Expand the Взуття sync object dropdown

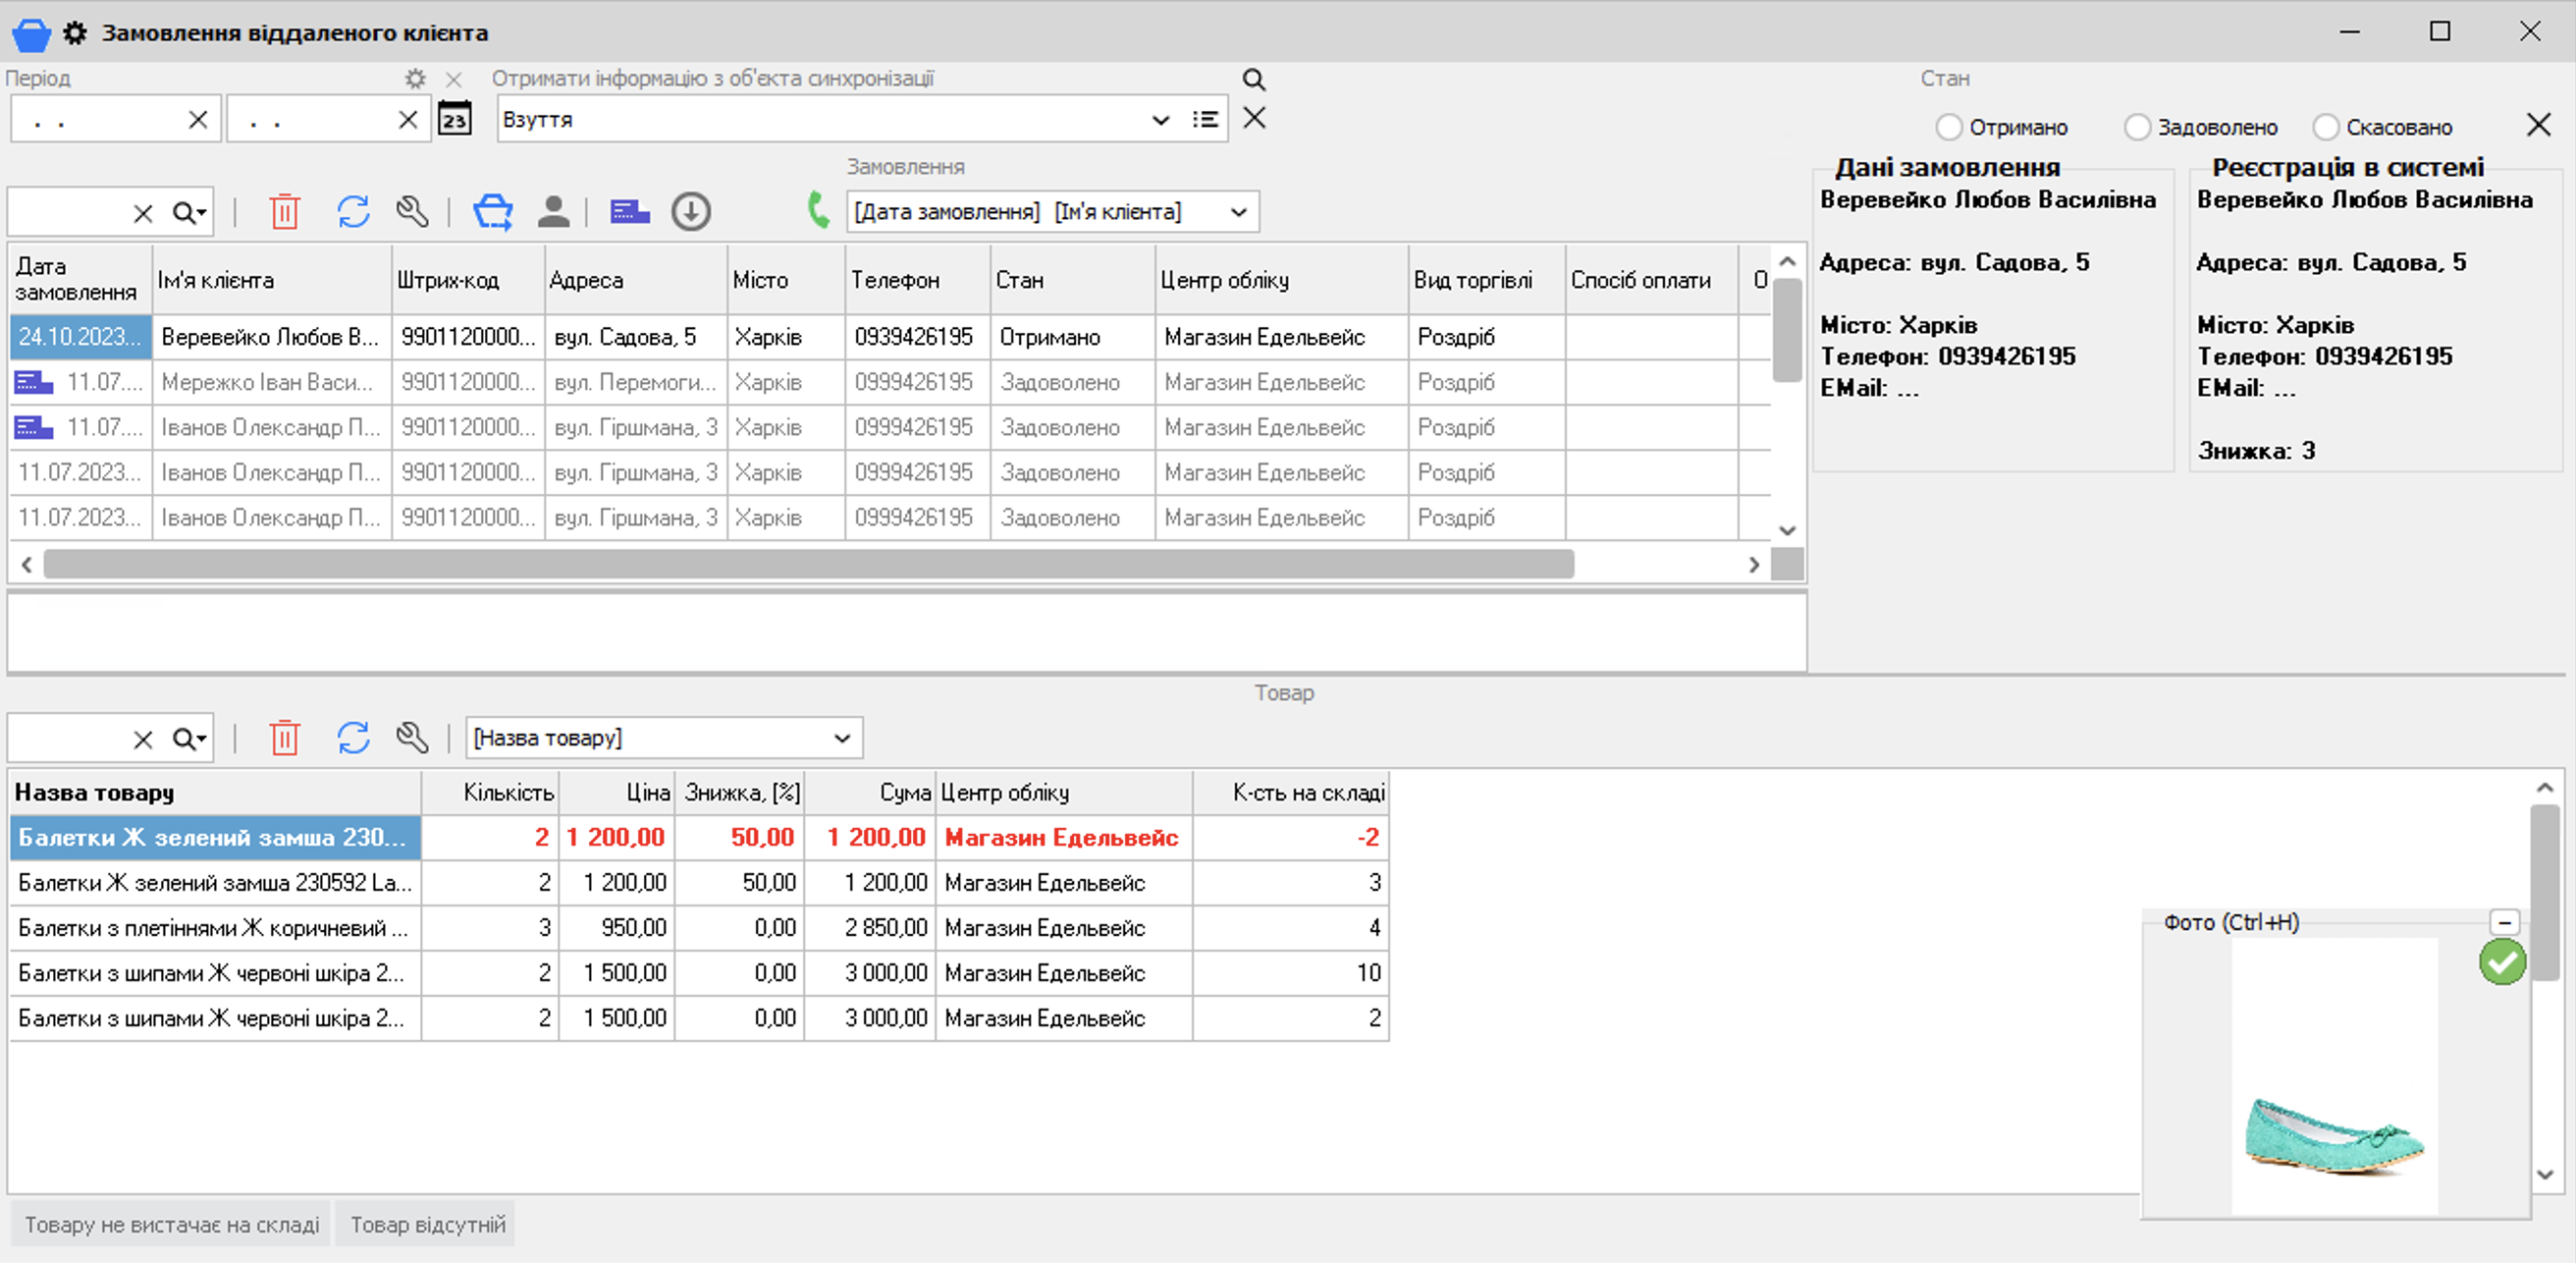pos(1160,120)
